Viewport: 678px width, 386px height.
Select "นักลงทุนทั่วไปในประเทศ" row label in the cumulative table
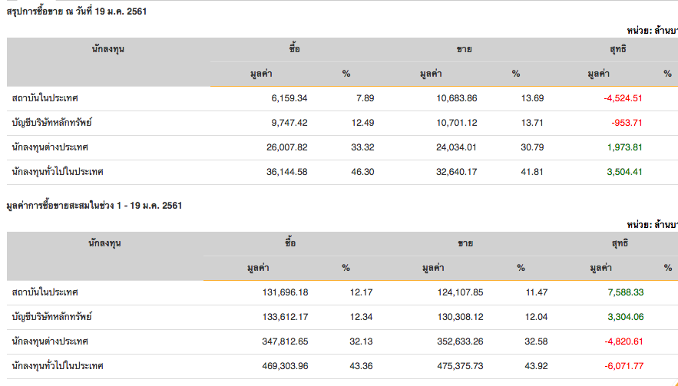(x=58, y=366)
